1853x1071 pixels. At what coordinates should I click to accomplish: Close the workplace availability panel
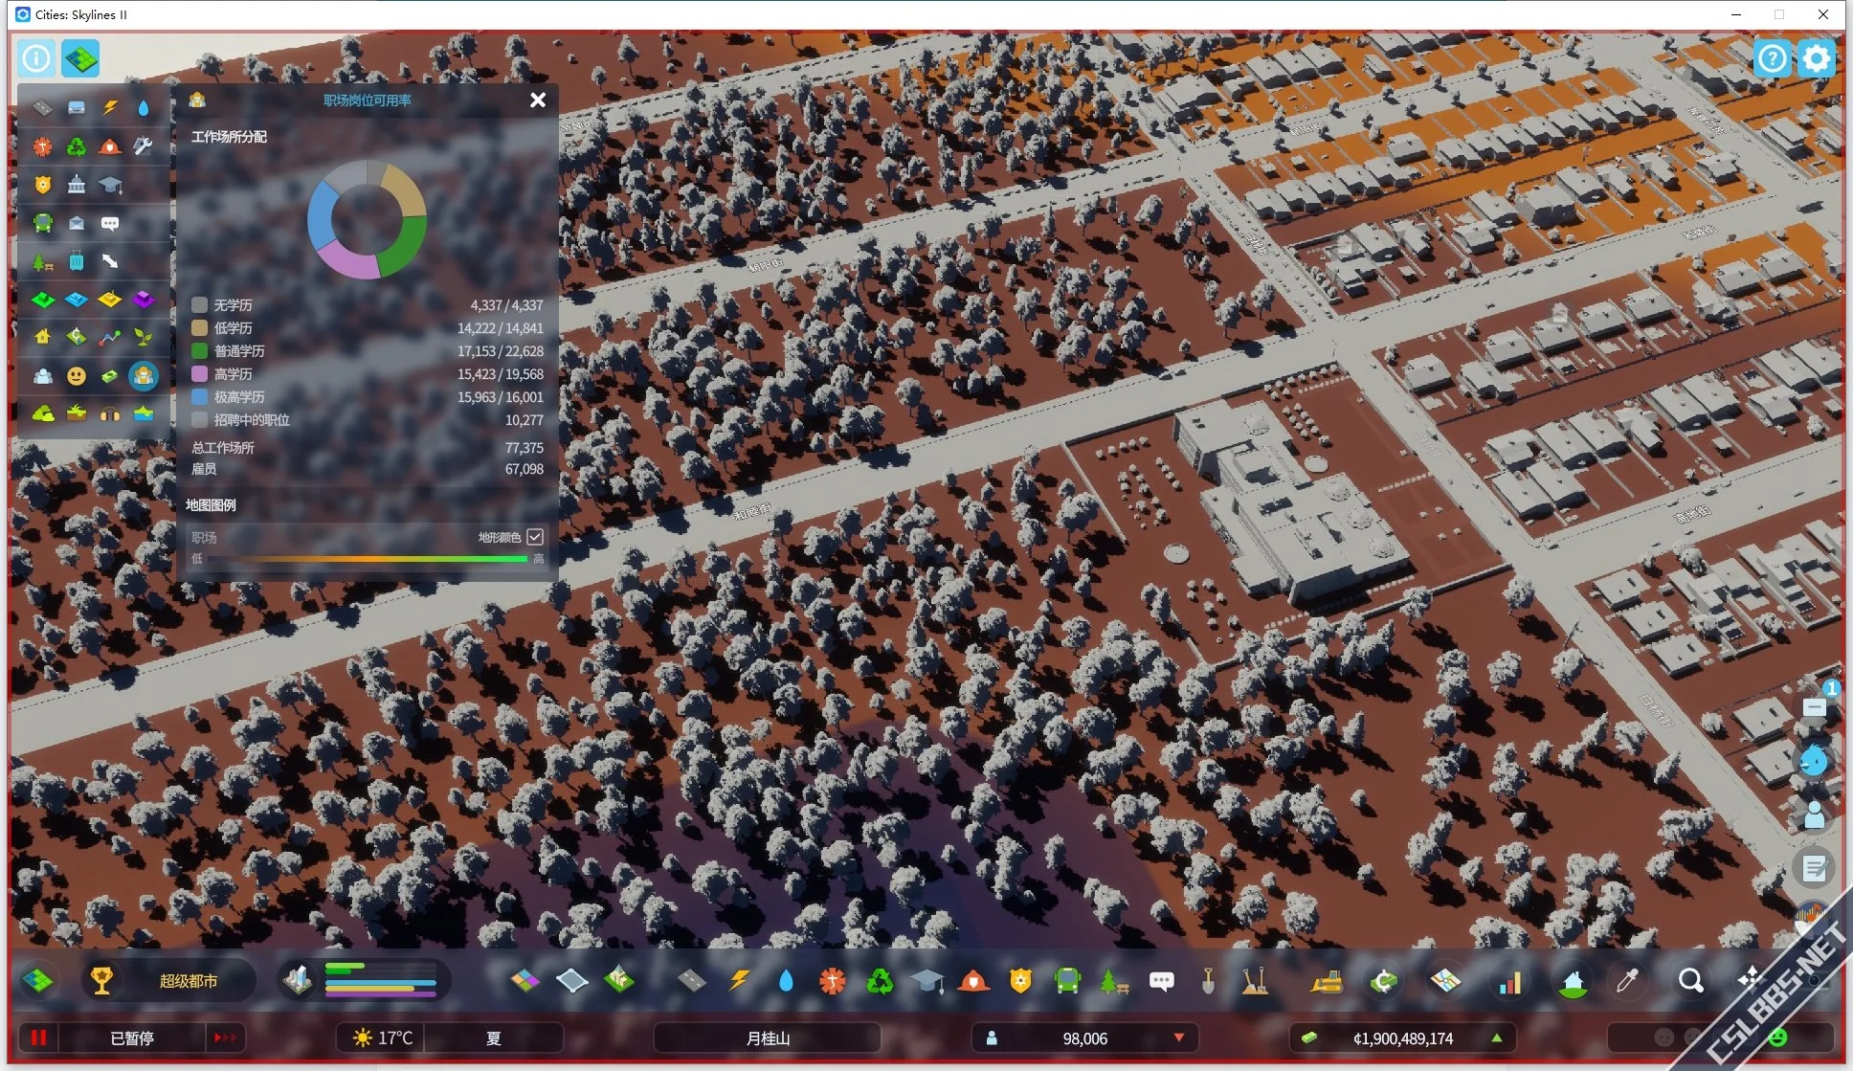538,100
